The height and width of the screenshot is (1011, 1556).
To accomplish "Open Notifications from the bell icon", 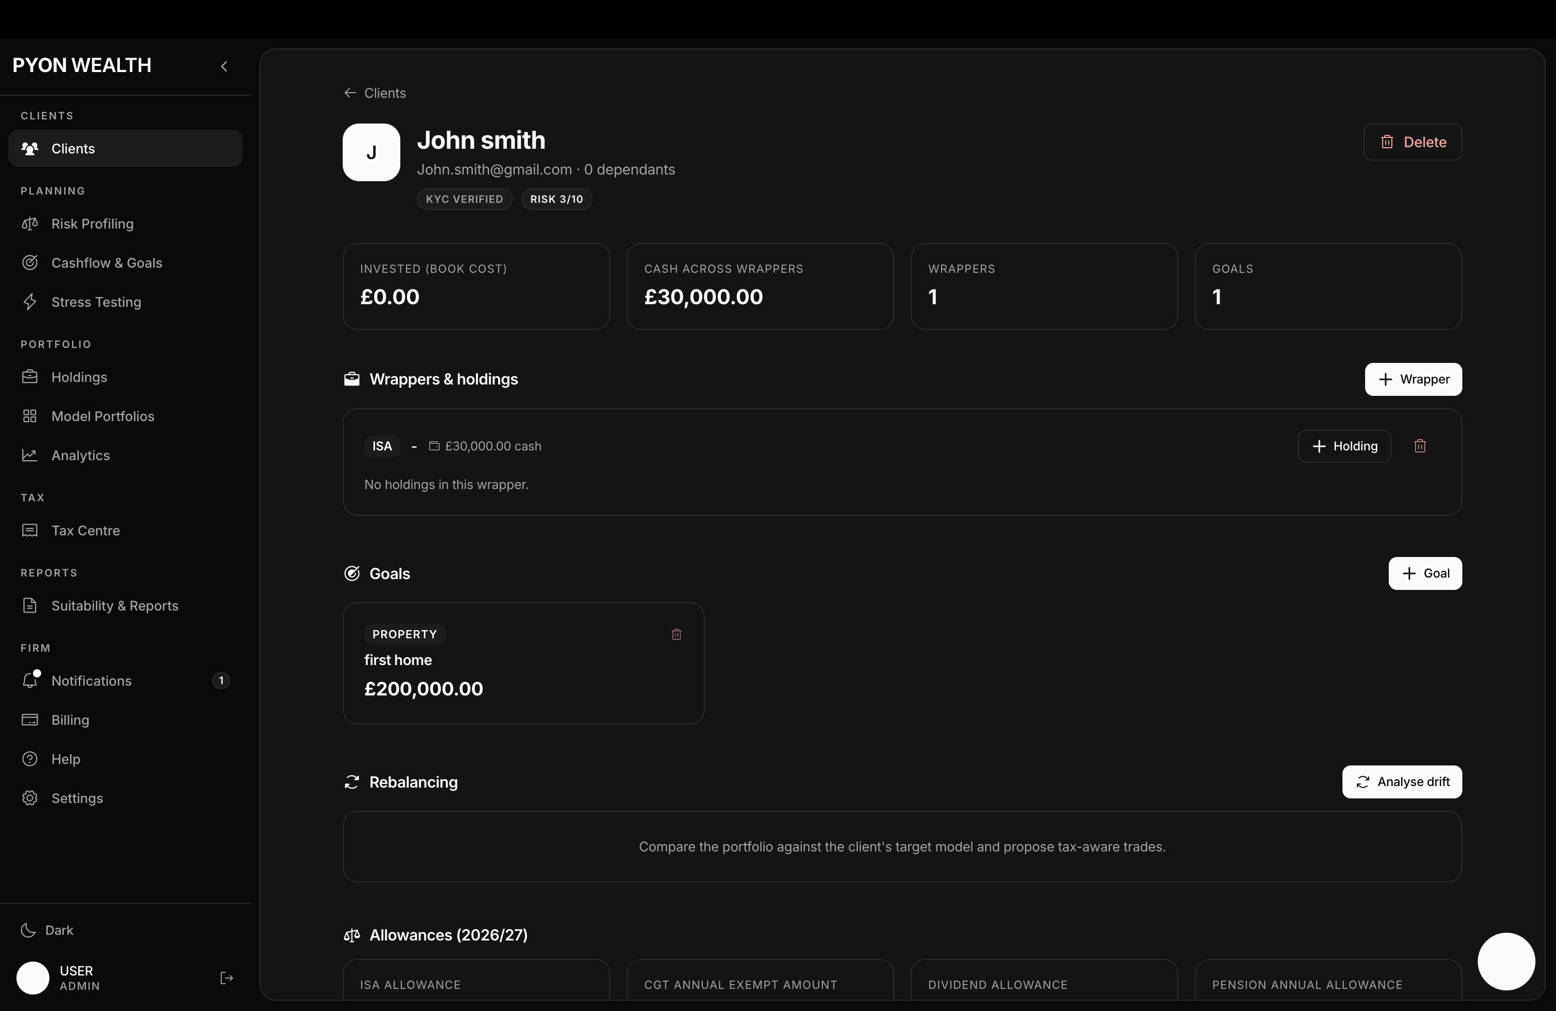I will [30, 680].
